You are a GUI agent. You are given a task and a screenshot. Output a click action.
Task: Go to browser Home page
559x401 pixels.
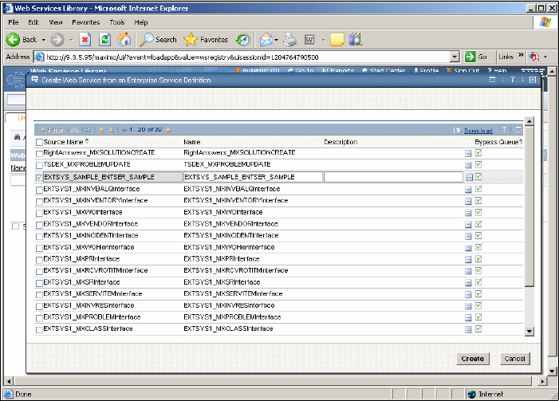coord(124,39)
